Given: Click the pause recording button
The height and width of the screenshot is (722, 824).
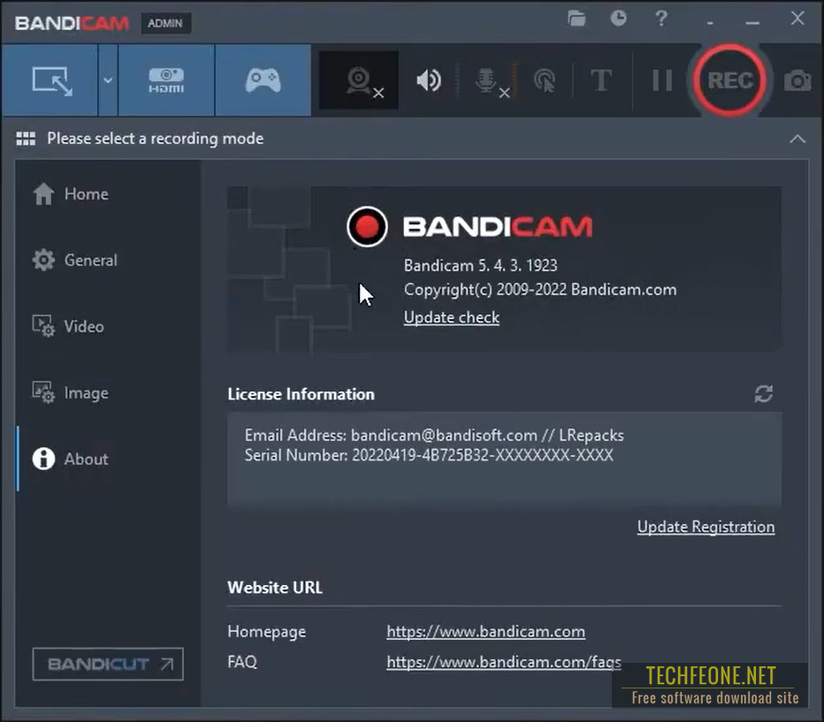Looking at the screenshot, I should point(661,80).
